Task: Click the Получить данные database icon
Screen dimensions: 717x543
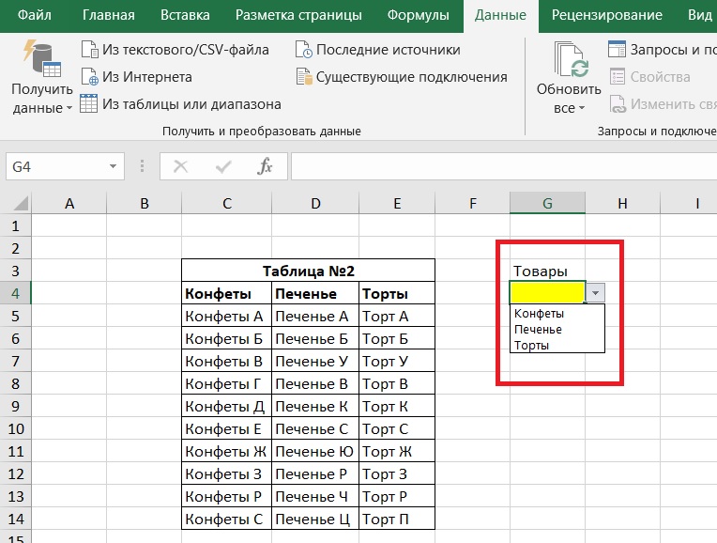Action: pos(42,58)
